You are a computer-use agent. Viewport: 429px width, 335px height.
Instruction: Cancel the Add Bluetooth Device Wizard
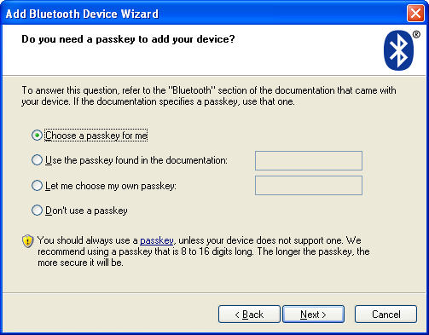click(x=386, y=315)
